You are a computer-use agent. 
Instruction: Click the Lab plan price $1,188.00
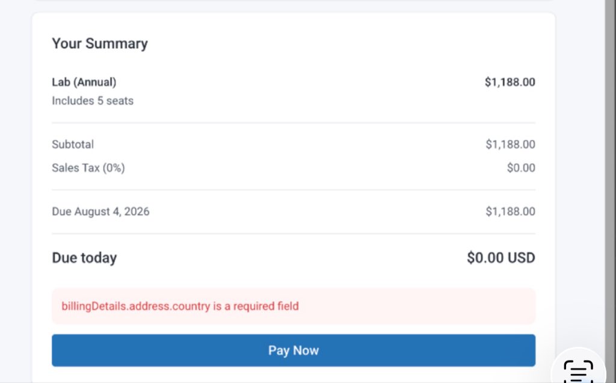pyautogui.click(x=510, y=82)
